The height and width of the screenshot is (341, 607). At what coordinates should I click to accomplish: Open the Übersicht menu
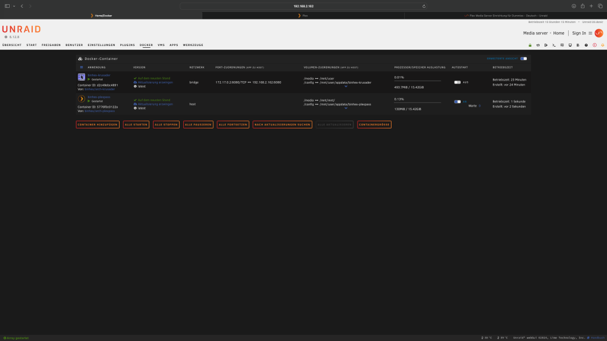click(x=12, y=45)
